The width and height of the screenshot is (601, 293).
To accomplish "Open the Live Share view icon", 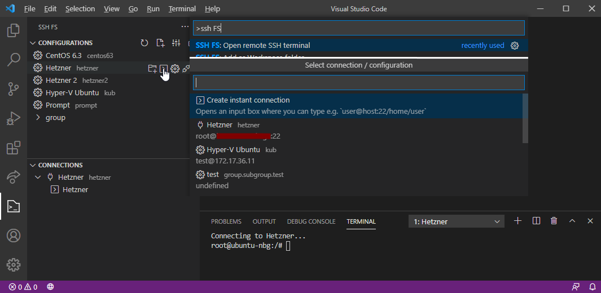I will 14,177.
